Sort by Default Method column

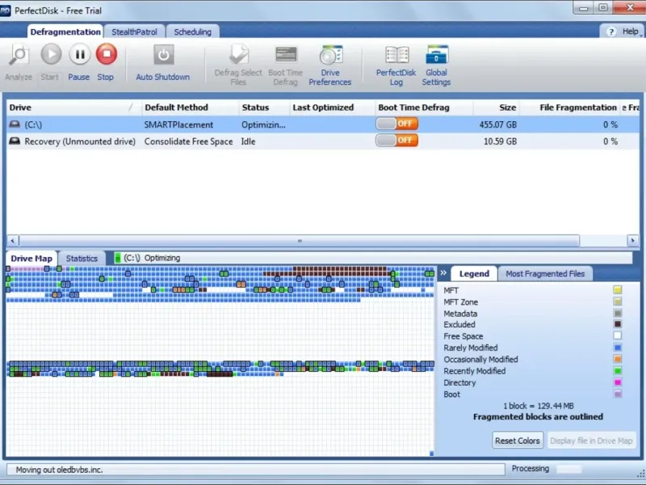pyautogui.click(x=191, y=108)
